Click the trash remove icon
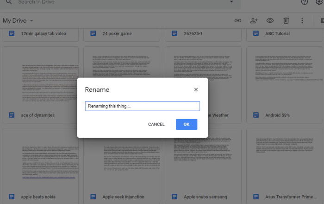The width and height of the screenshot is (324, 204). (286, 20)
